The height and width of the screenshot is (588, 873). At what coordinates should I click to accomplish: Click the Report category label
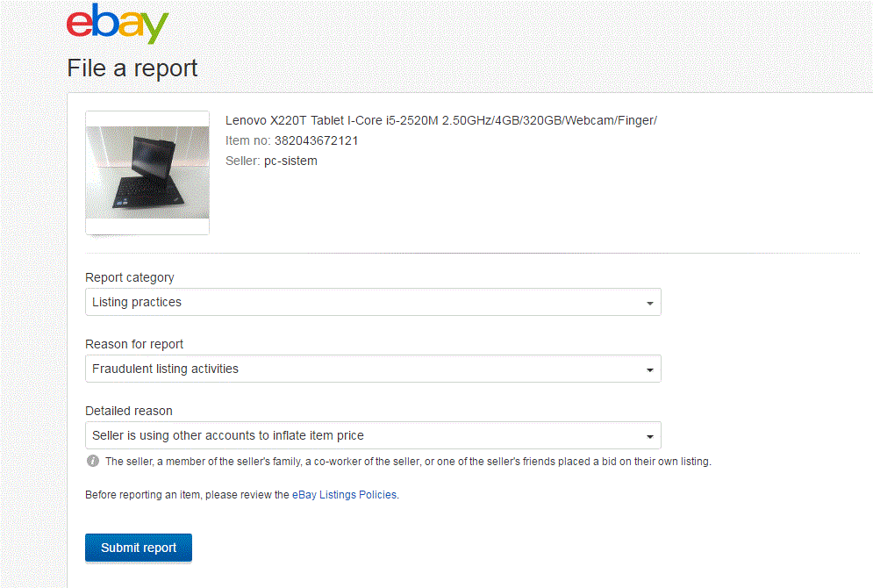pos(130,277)
